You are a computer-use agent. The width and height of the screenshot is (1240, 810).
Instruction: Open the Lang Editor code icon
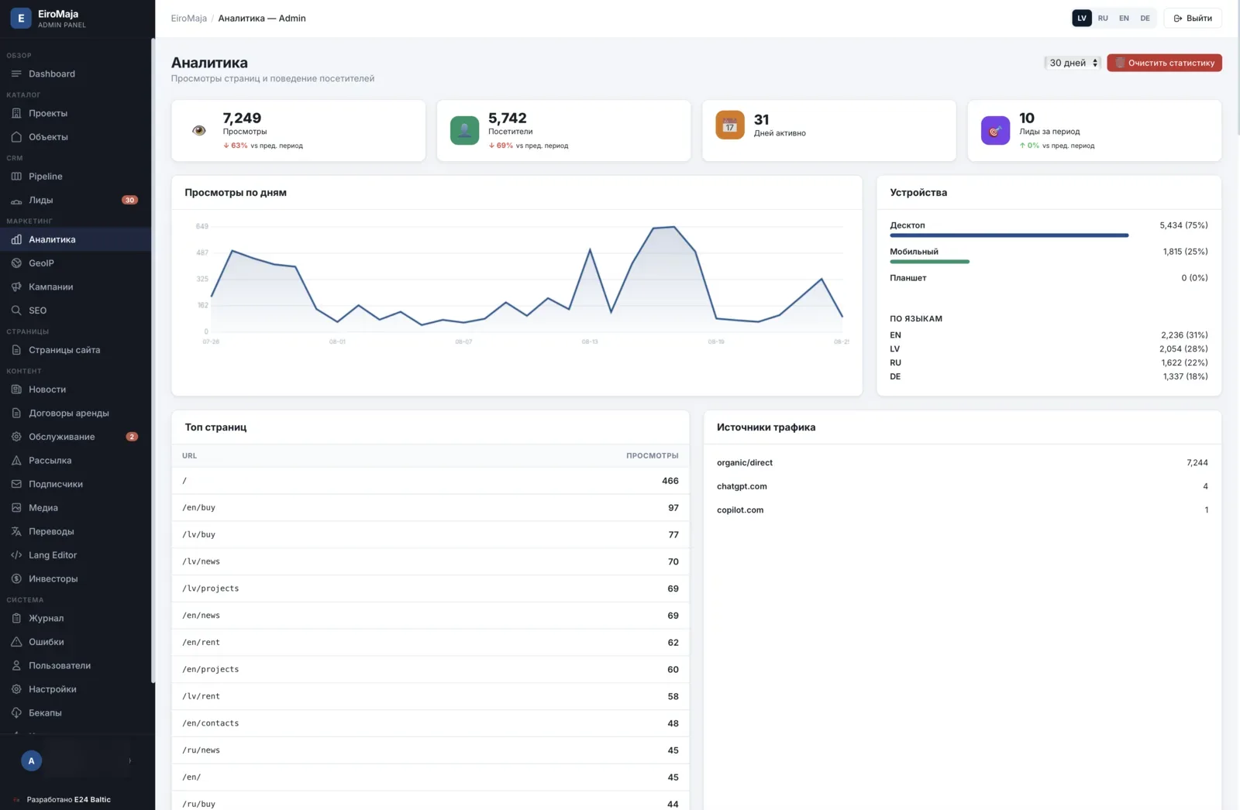click(x=16, y=555)
